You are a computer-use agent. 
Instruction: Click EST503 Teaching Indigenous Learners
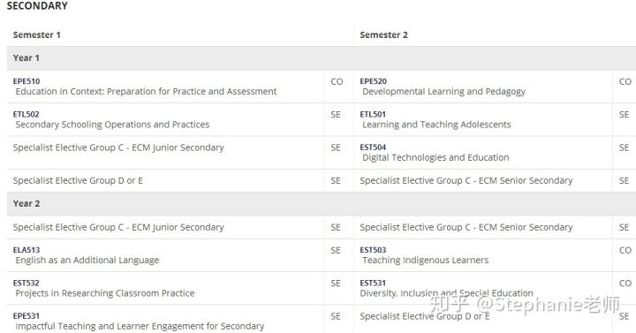point(424,255)
